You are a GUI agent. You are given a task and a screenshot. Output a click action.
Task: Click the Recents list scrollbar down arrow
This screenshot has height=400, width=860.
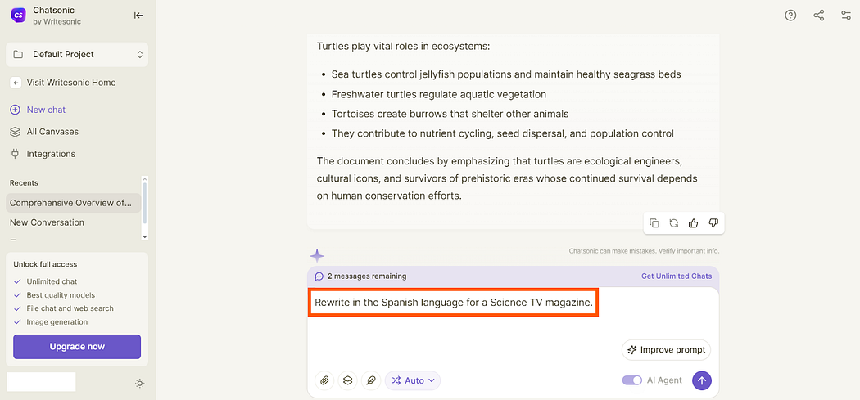[x=145, y=236]
